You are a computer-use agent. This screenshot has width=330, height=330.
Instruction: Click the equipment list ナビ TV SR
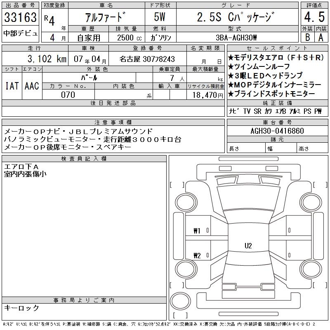point(275,111)
